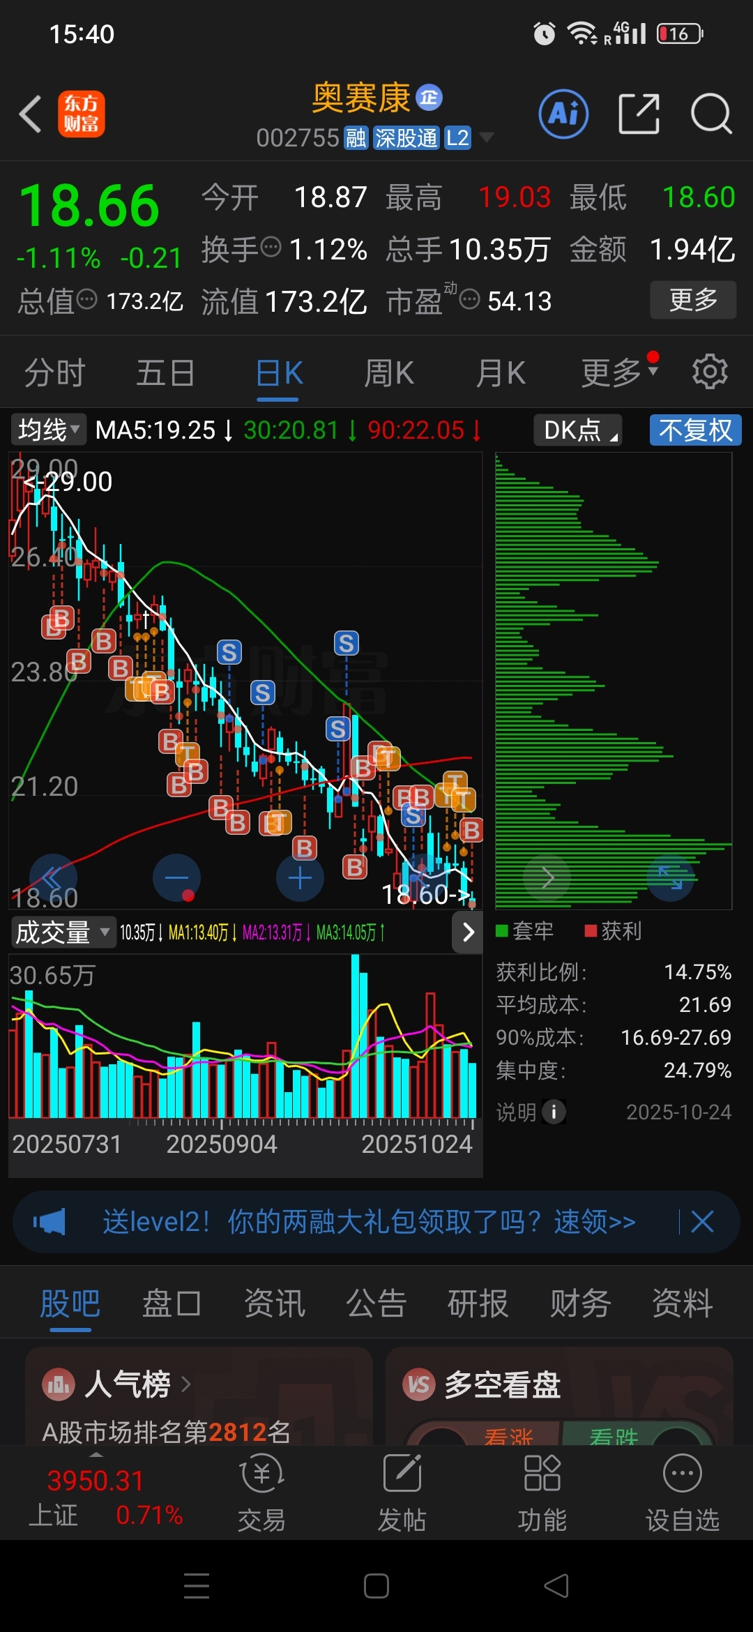
Task: Tap info icon next to 总值
Action: click(86, 299)
